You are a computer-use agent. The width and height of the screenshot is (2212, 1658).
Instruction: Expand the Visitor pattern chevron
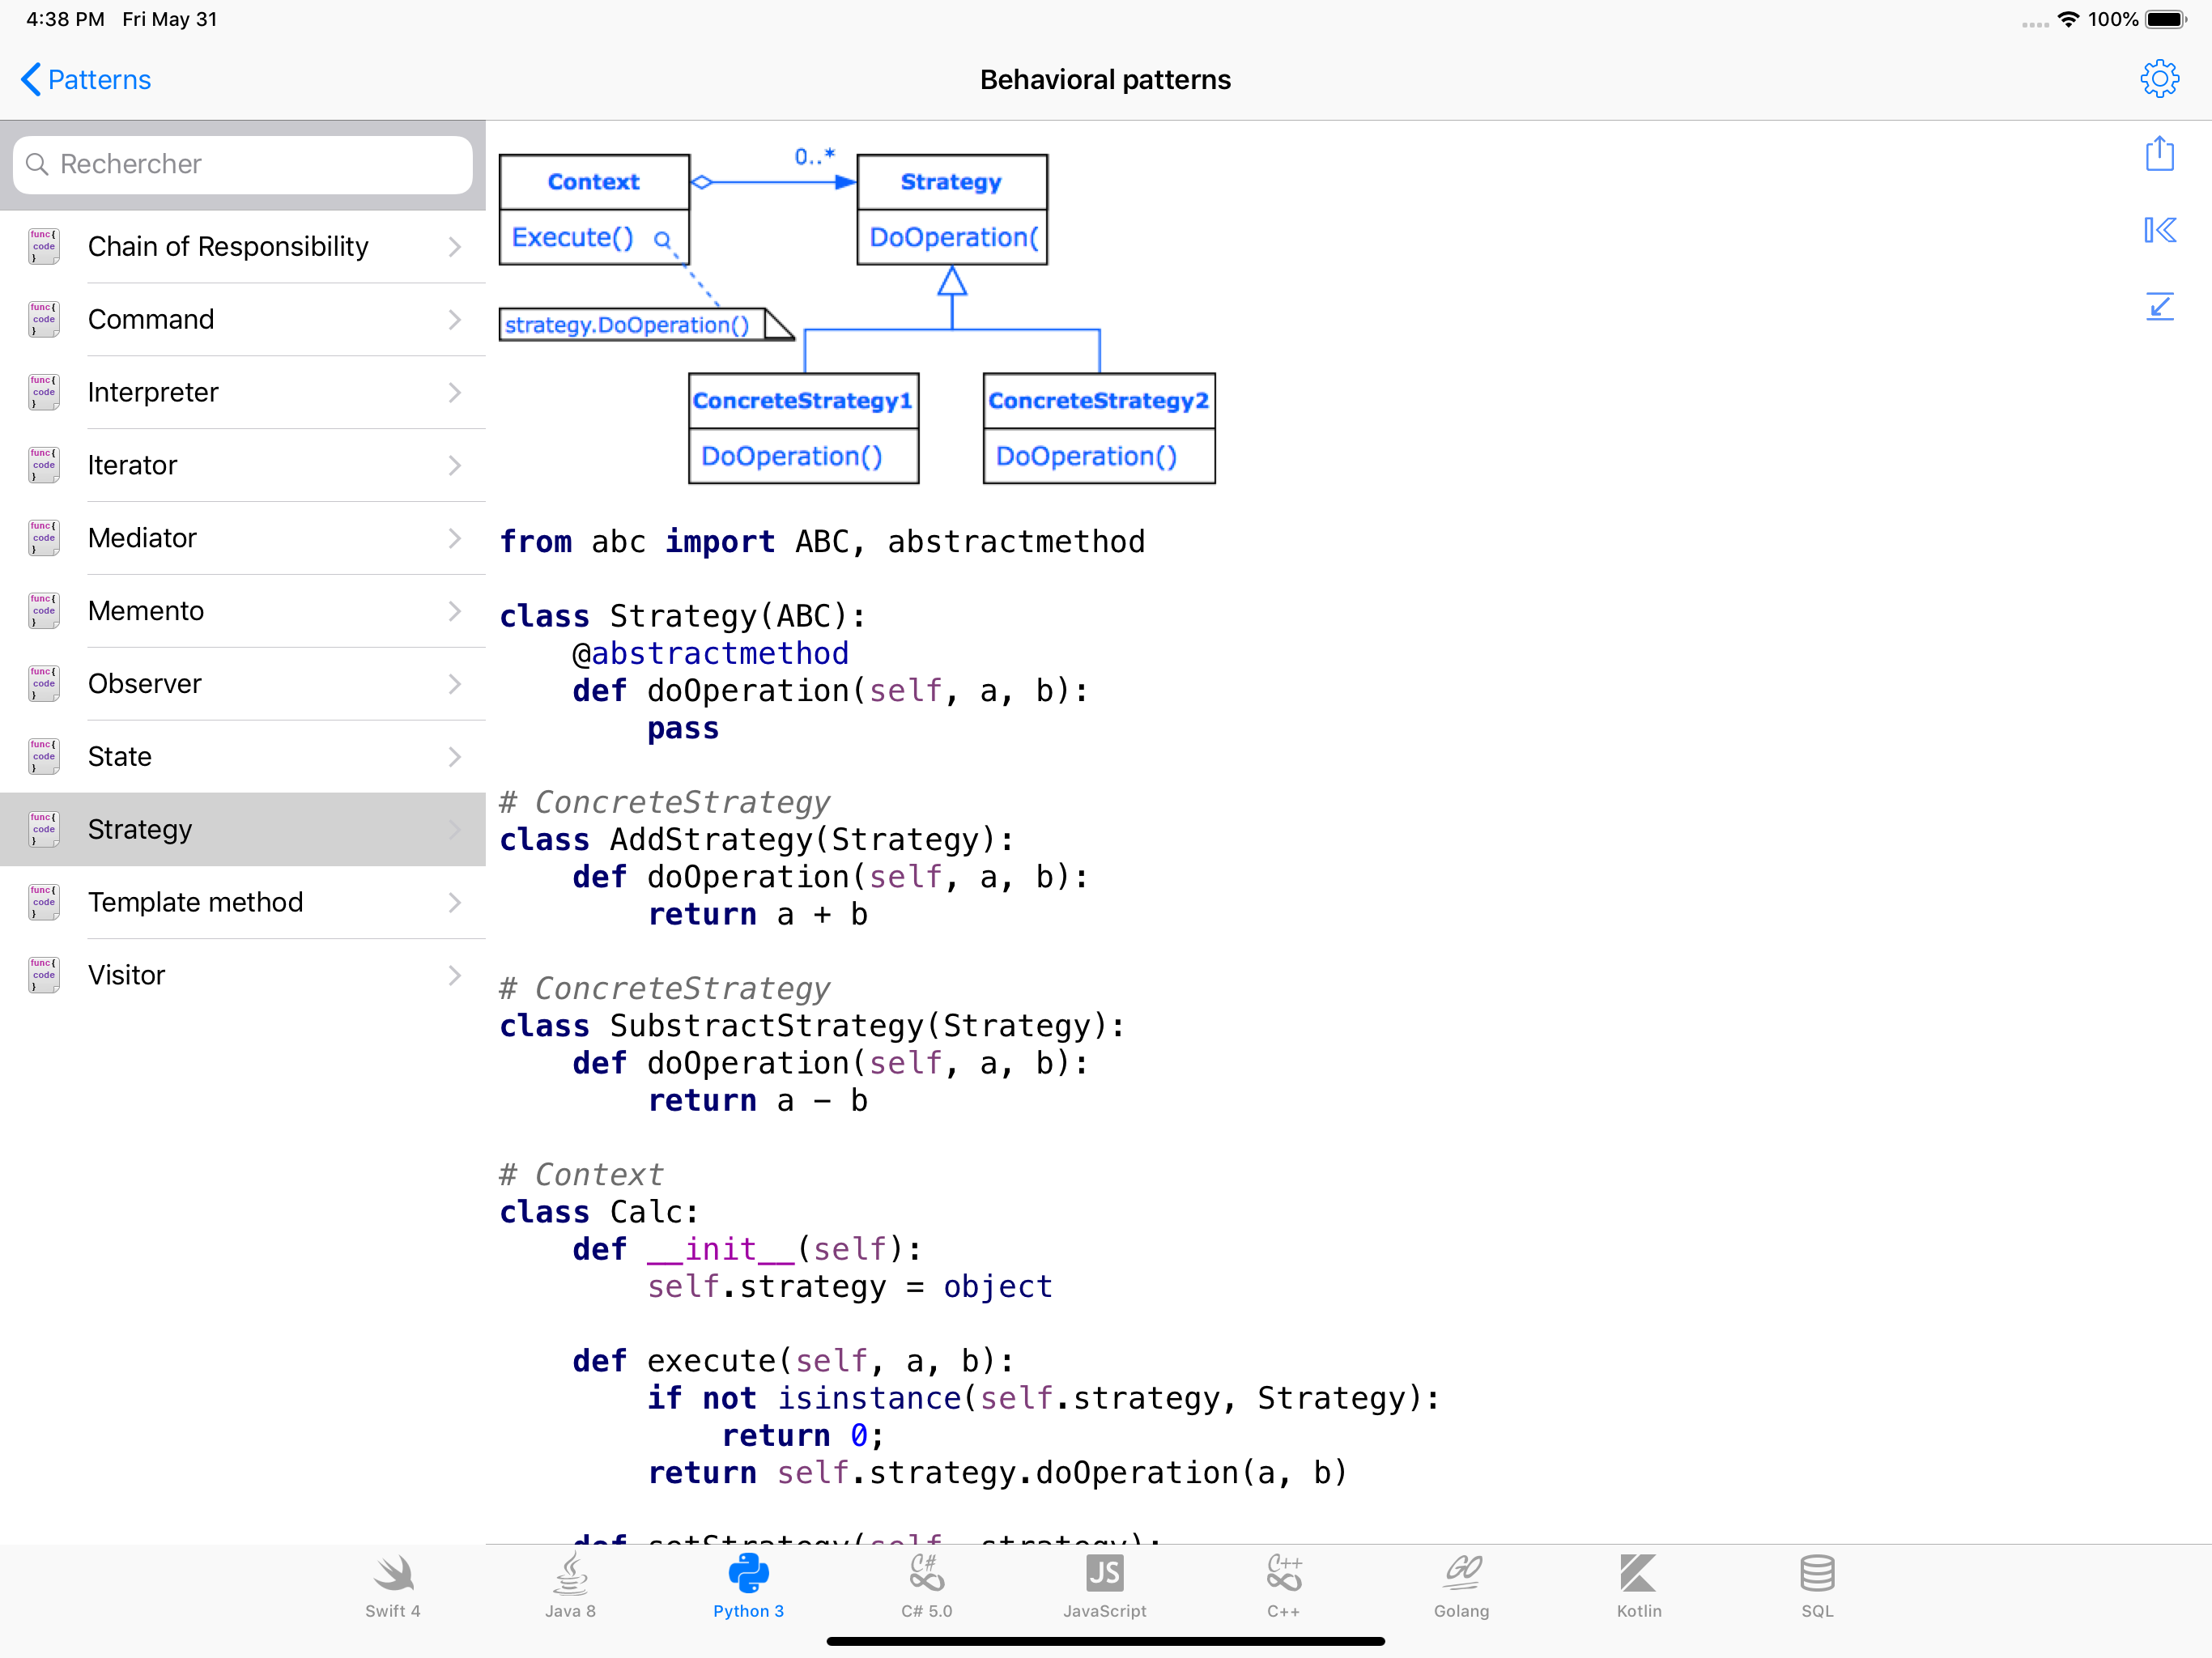455,975
